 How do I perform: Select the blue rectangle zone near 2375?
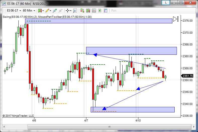point(98,21)
